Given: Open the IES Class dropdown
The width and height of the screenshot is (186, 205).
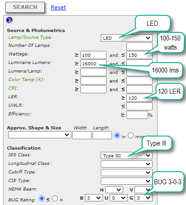Looking at the screenshot, I should pos(126,155).
